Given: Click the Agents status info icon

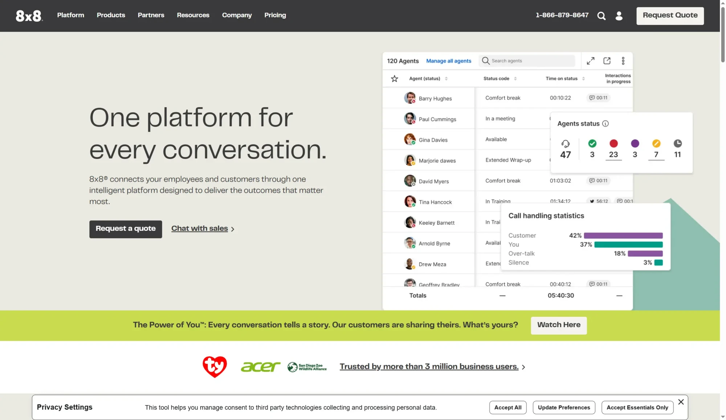Looking at the screenshot, I should point(605,124).
